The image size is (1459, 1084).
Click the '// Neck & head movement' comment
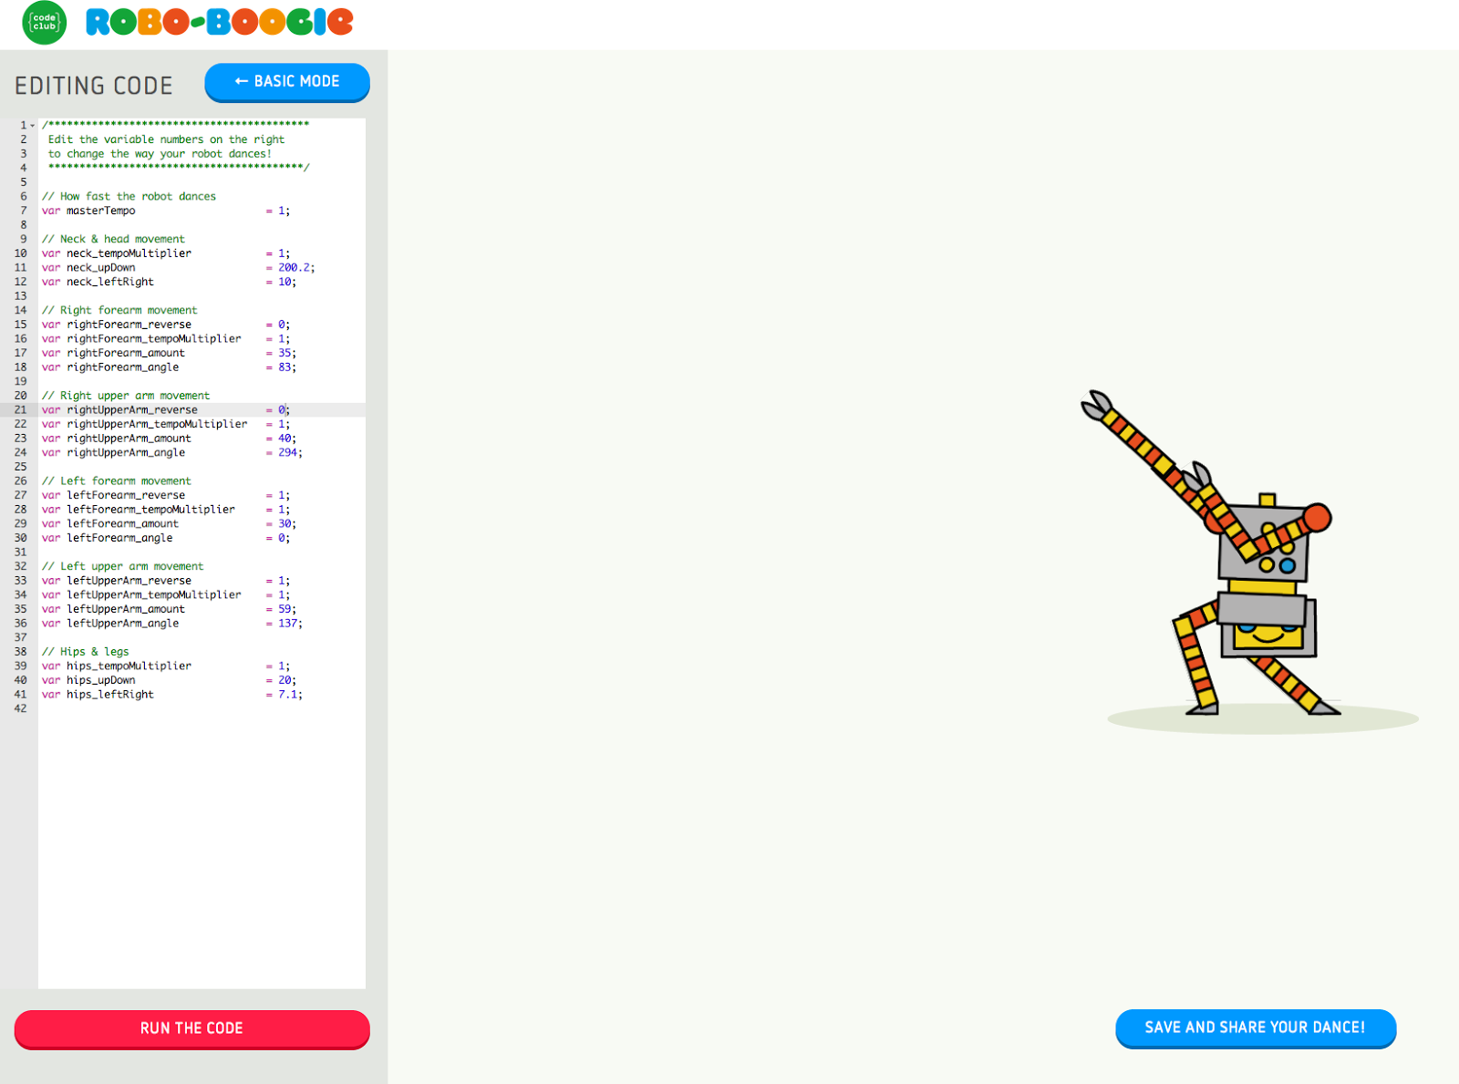click(113, 239)
